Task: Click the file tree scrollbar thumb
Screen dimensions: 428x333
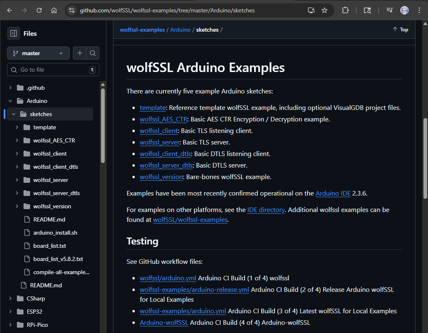Action: [103, 126]
